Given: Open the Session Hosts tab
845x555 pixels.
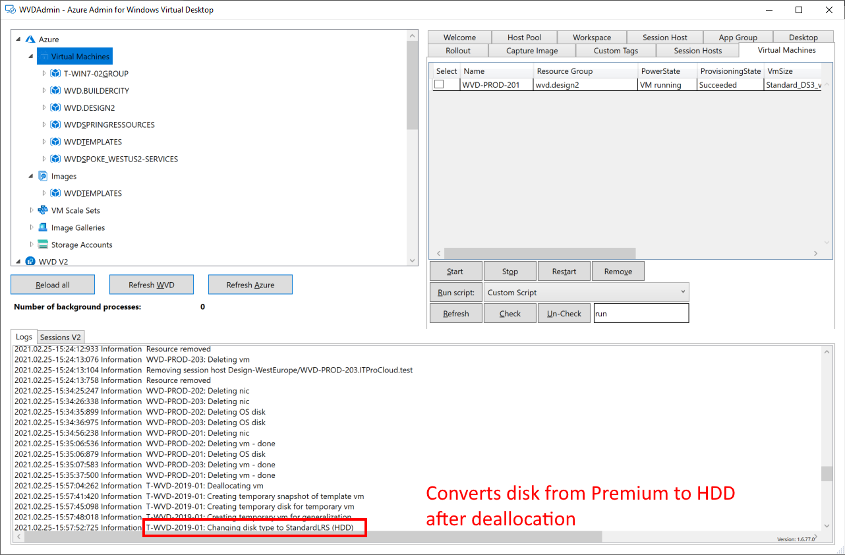Looking at the screenshot, I should pos(697,51).
